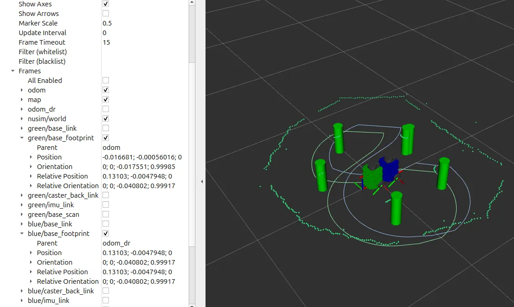
Task: Uncheck the Show Axes checkbox
Action: (106, 4)
